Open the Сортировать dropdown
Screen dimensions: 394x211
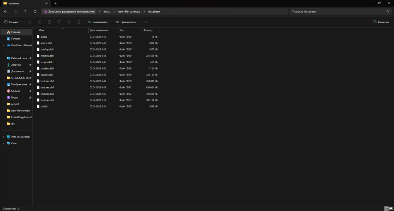pyautogui.click(x=99, y=22)
